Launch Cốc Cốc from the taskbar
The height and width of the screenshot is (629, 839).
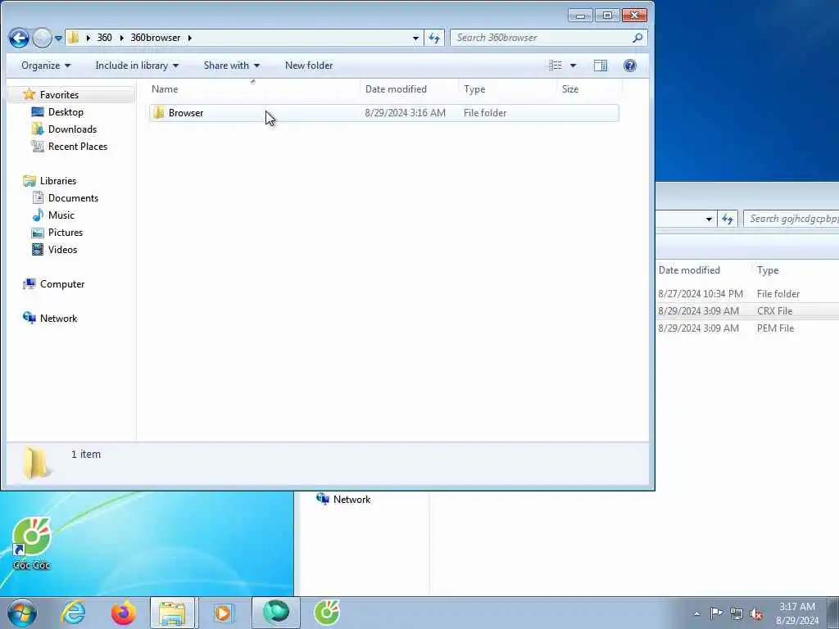[x=326, y=613]
